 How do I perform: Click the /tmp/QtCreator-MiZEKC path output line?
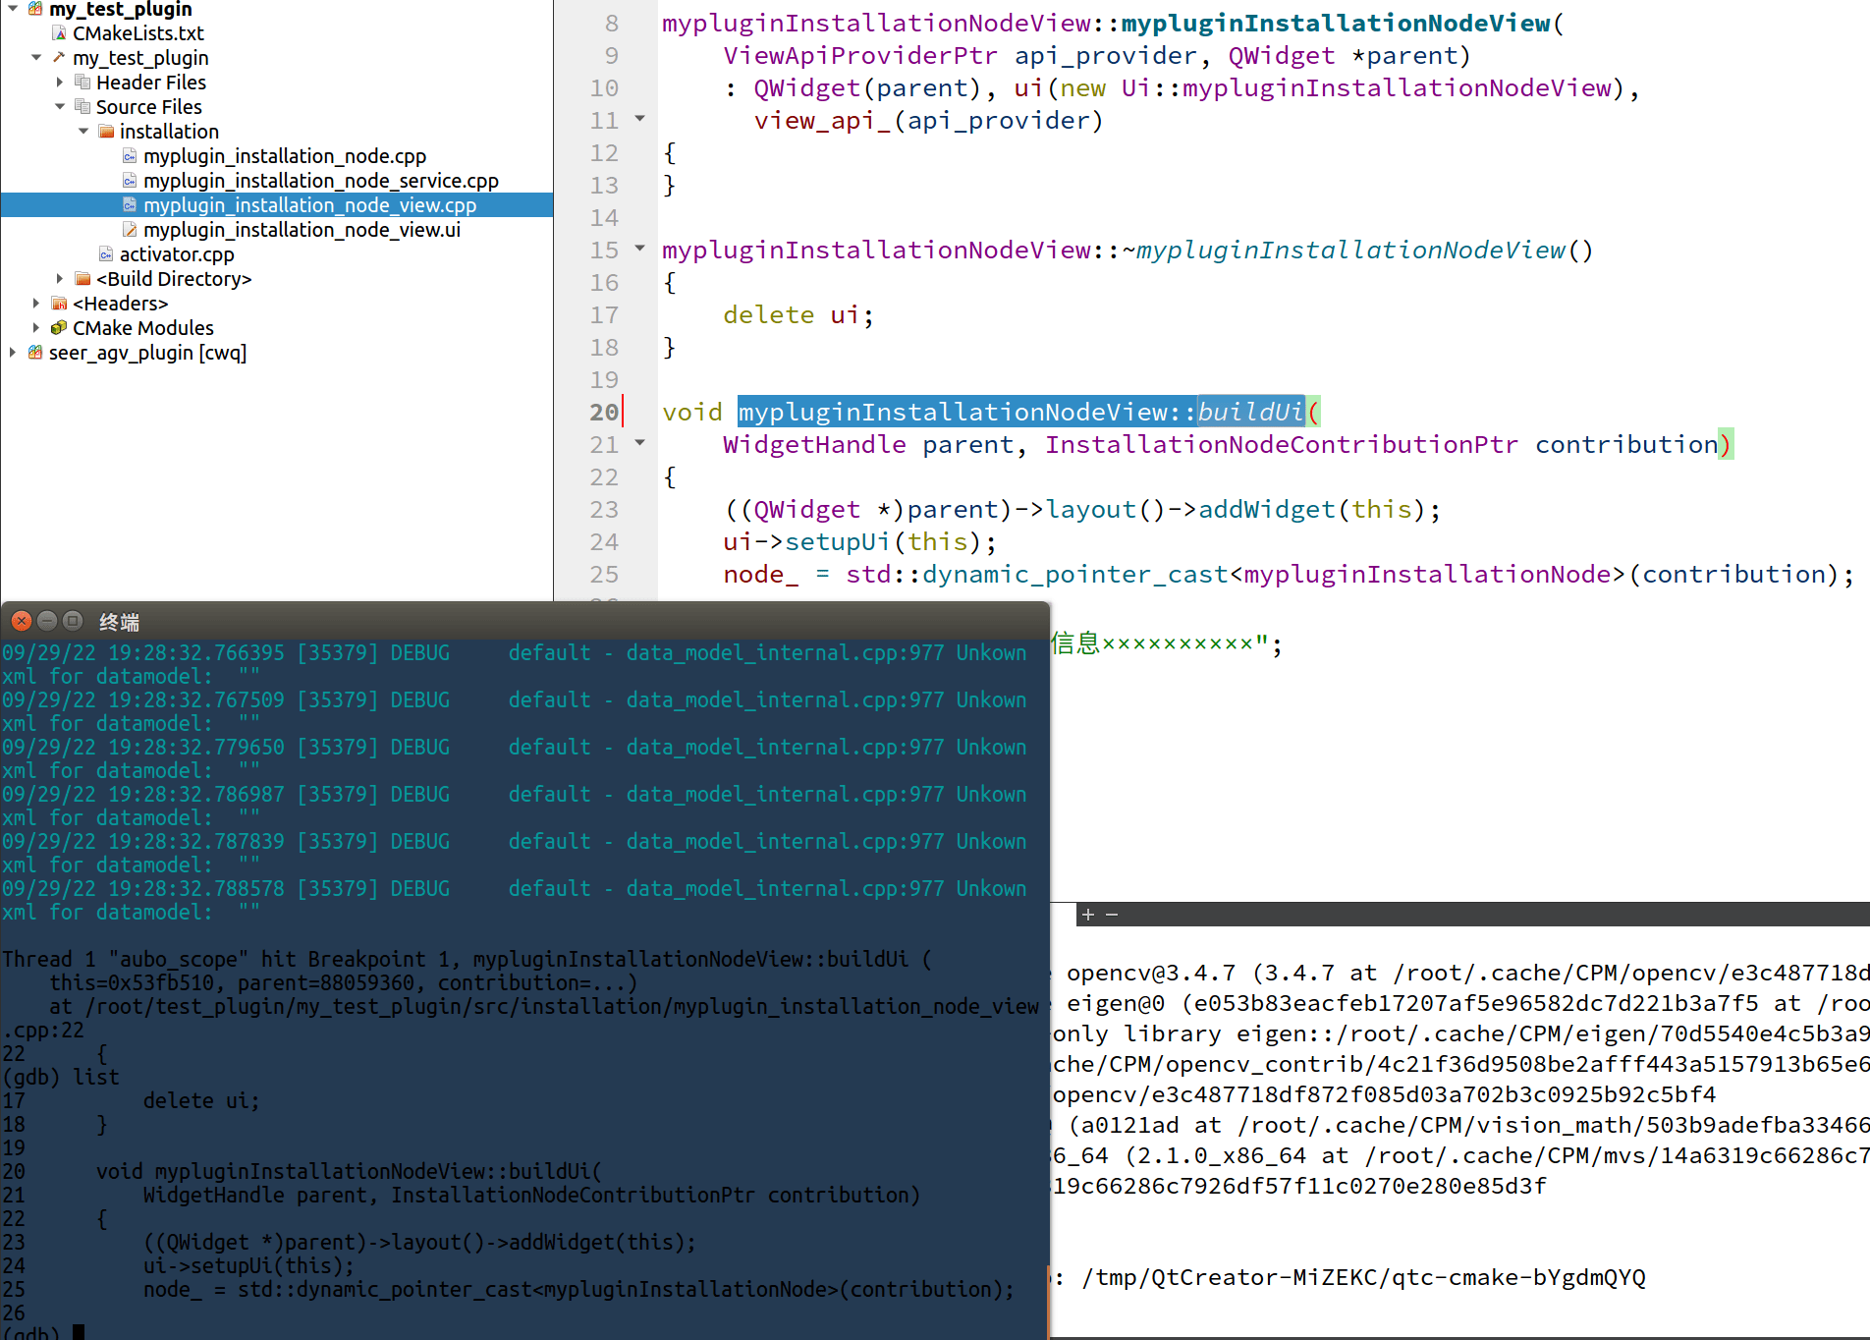click(x=1363, y=1278)
